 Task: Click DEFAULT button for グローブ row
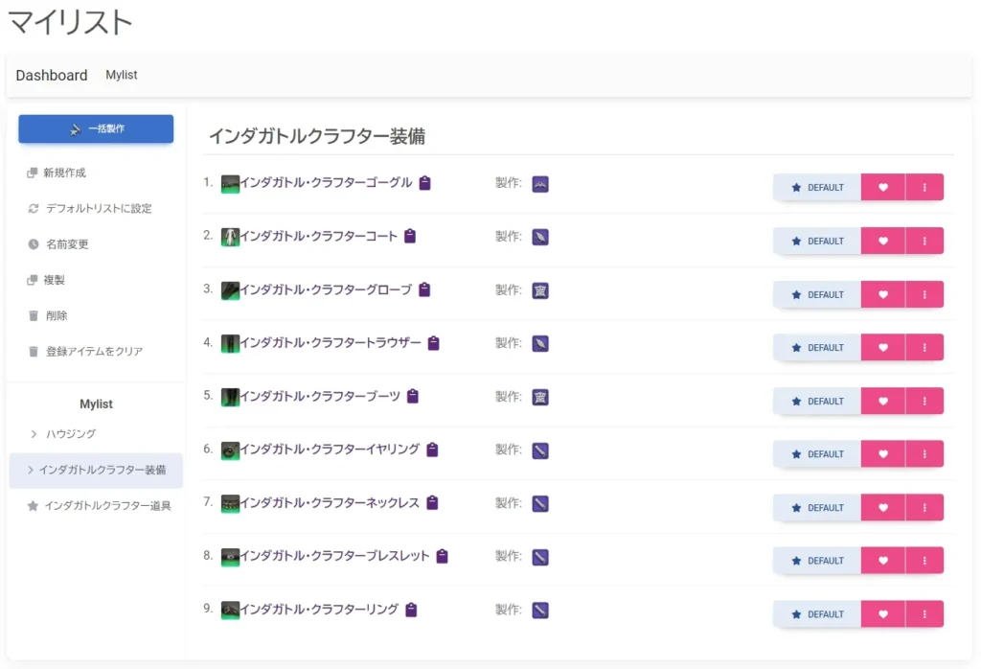[817, 294]
